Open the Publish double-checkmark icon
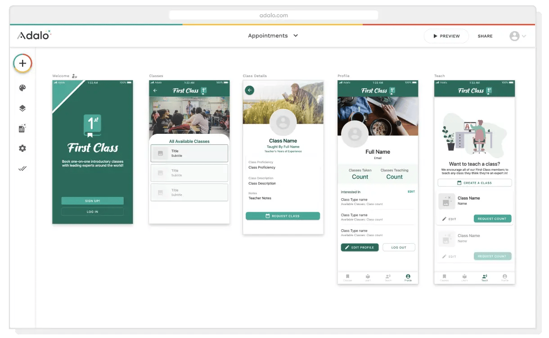 (22, 169)
